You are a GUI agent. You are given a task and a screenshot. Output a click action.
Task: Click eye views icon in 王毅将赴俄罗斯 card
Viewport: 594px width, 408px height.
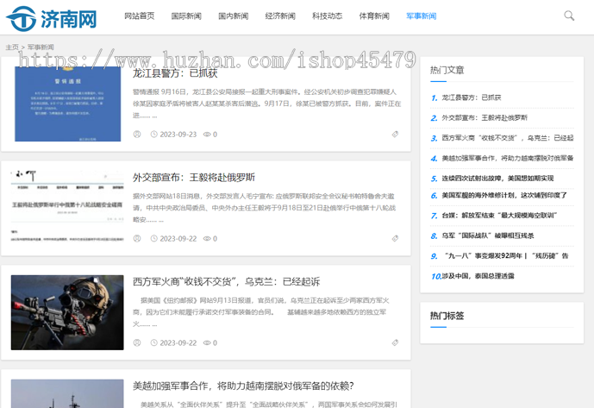207,239
